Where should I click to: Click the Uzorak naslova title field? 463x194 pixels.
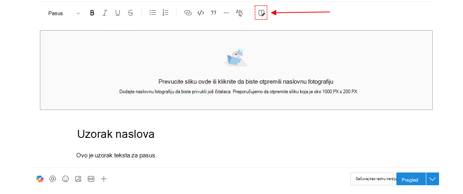(116, 134)
